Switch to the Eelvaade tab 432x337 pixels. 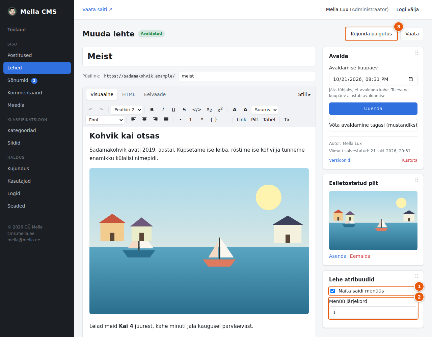(x=155, y=94)
